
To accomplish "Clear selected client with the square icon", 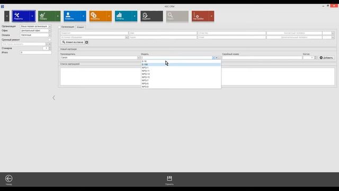I will (x=86, y=42).
